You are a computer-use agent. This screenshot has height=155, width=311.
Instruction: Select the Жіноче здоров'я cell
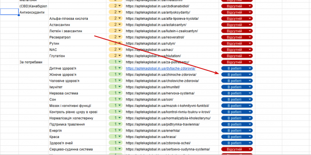(77, 75)
